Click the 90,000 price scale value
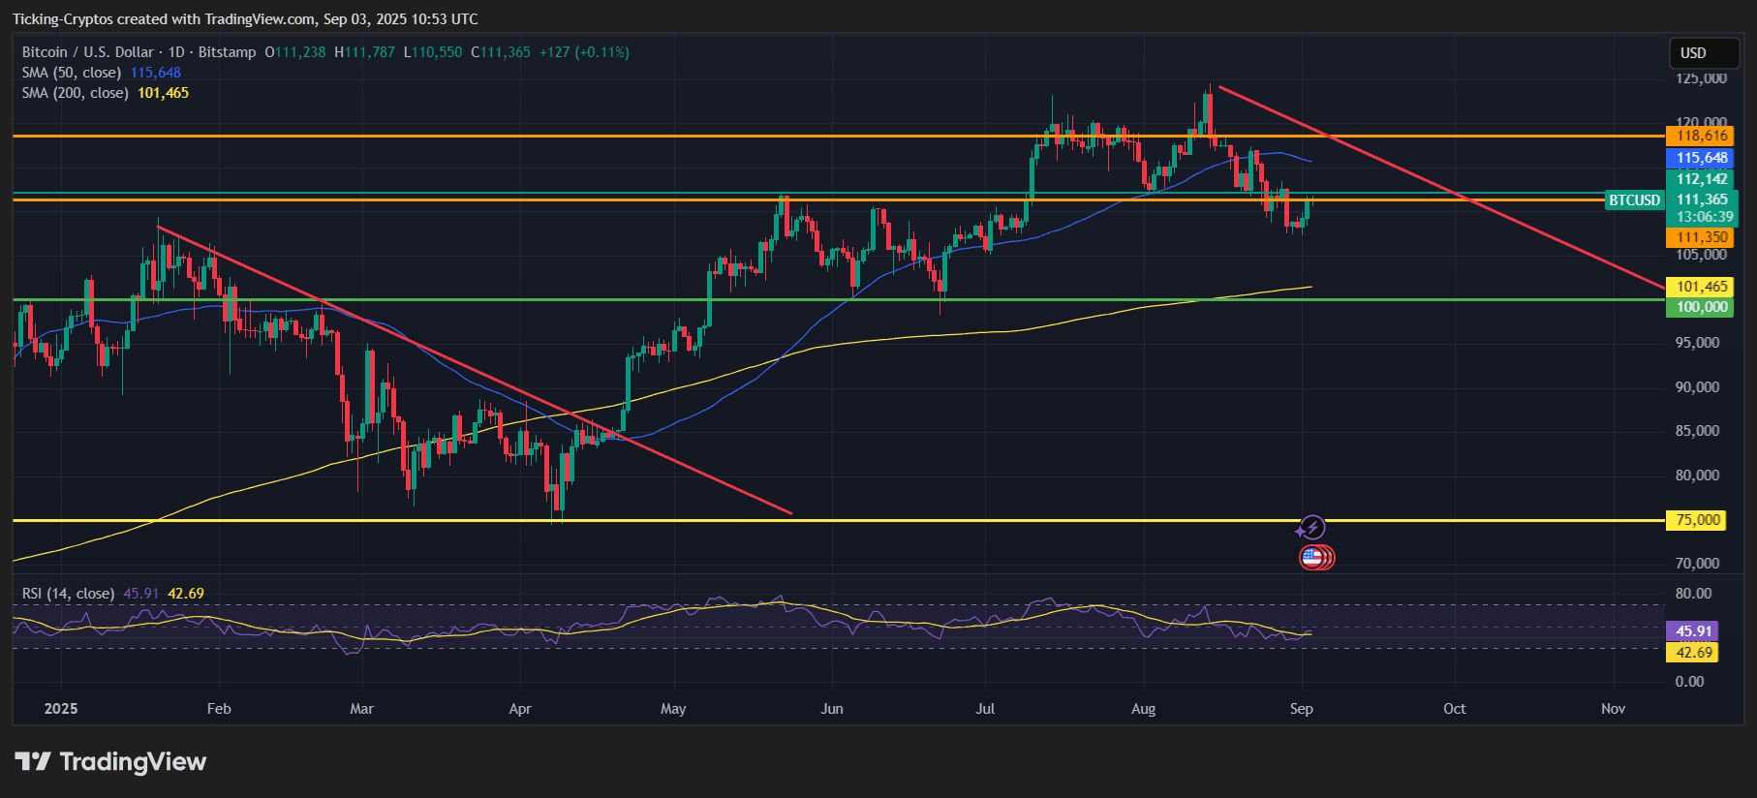Screen dimensions: 1757x798 [x=1697, y=387]
